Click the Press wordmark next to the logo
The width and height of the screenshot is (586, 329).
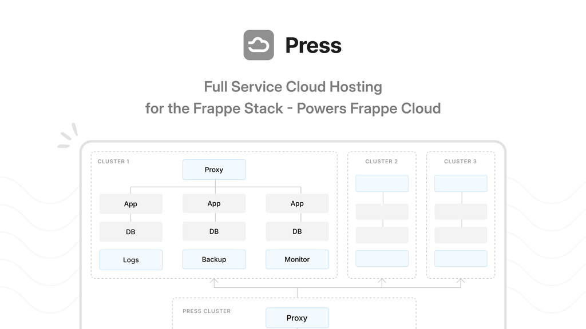[313, 45]
